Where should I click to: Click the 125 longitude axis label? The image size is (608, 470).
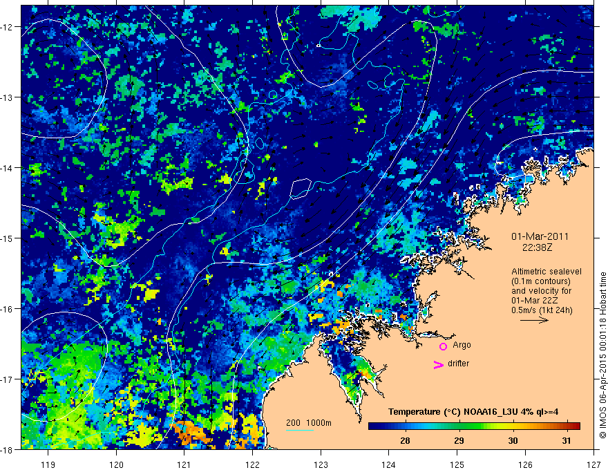[x=457, y=464]
